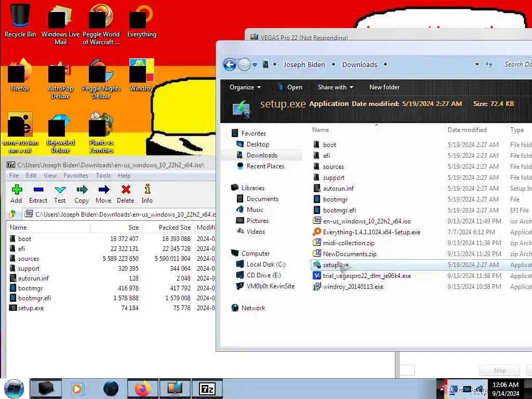The width and height of the screenshot is (532, 399).
Task: Go up one folder in 7-Zip
Action: coord(12,214)
